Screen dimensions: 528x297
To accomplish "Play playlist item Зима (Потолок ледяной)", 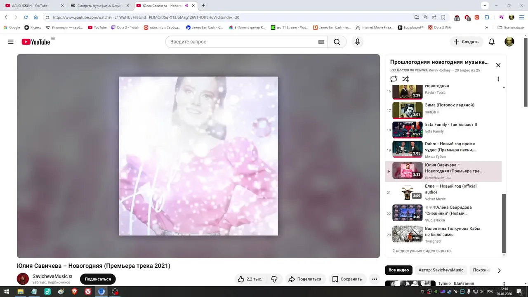I will click(443, 111).
